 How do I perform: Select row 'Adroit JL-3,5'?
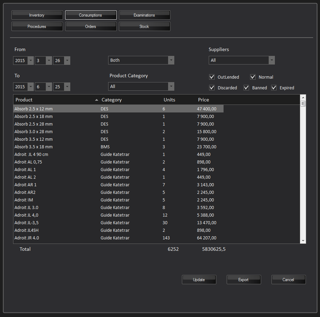coord(118,222)
